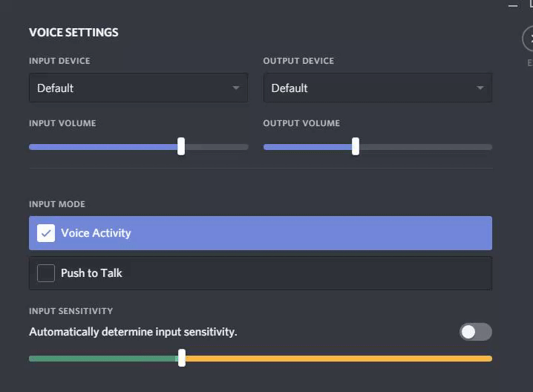Click the unfilled gray part of Output Volume track
This screenshot has width=533, height=392.
(x=425, y=147)
